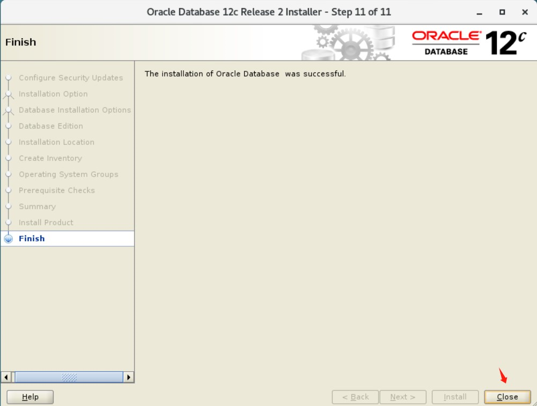Select Install Product step
The image size is (537, 406).
(x=46, y=223)
